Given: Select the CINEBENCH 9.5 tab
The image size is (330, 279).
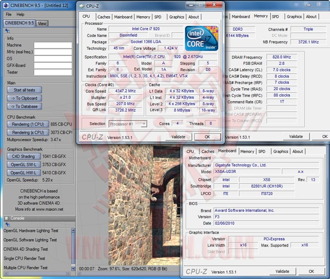Looking at the screenshot, I should [x=19, y=23].
